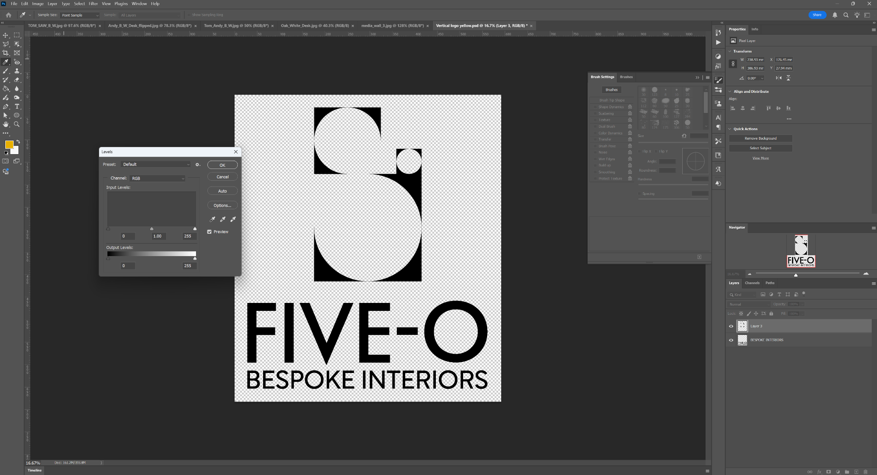
Task: Click the Auto button in Levels
Action: pyautogui.click(x=222, y=191)
